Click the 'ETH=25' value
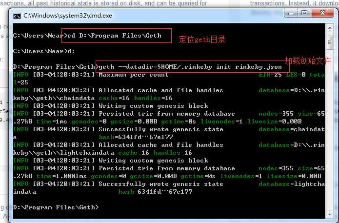339x223 pixels. point(270,75)
